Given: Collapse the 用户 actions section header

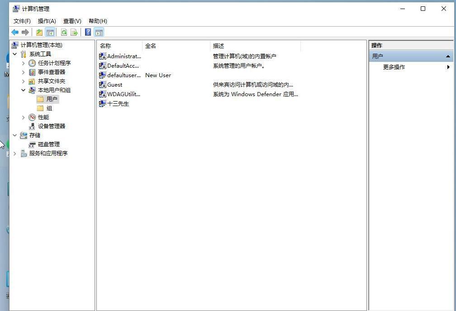Looking at the screenshot, I should click(447, 56).
